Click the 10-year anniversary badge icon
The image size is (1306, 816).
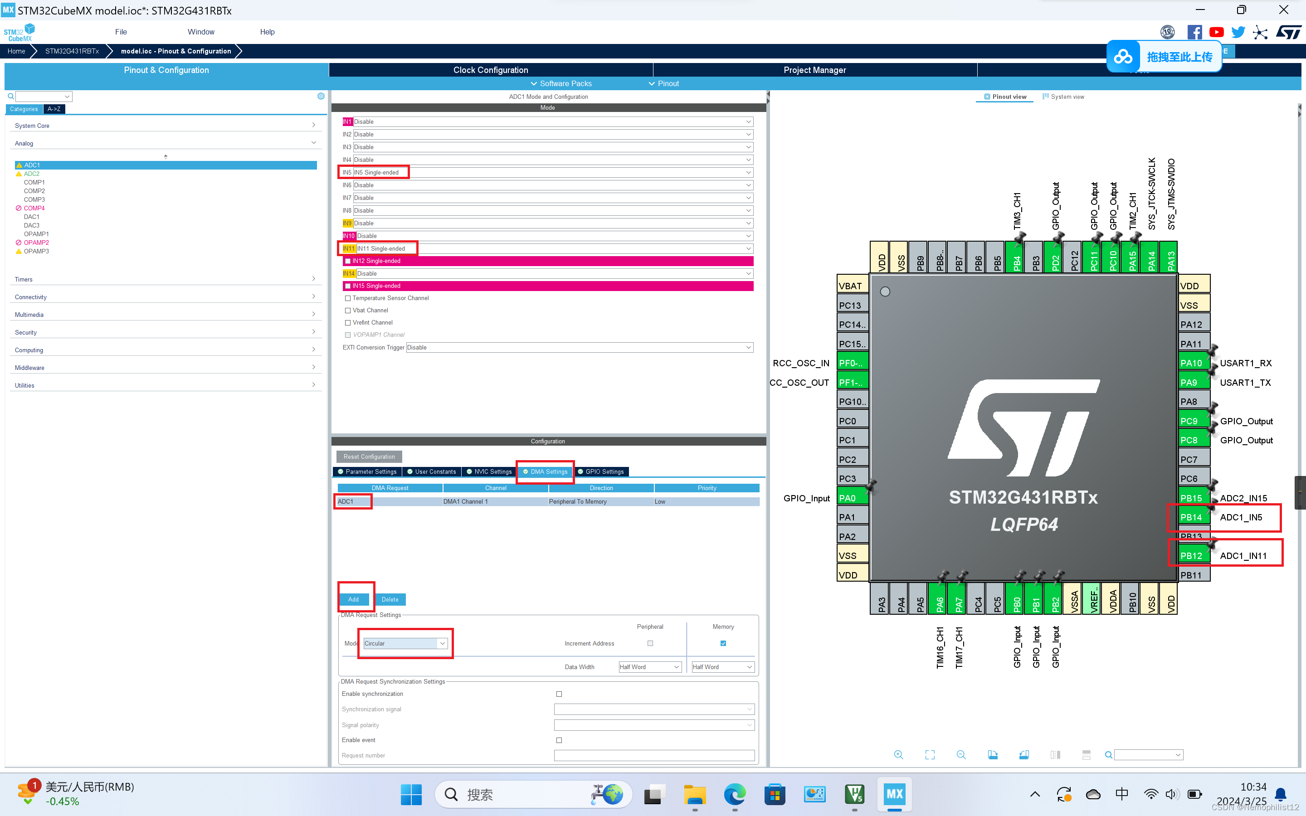click(x=1167, y=32)
